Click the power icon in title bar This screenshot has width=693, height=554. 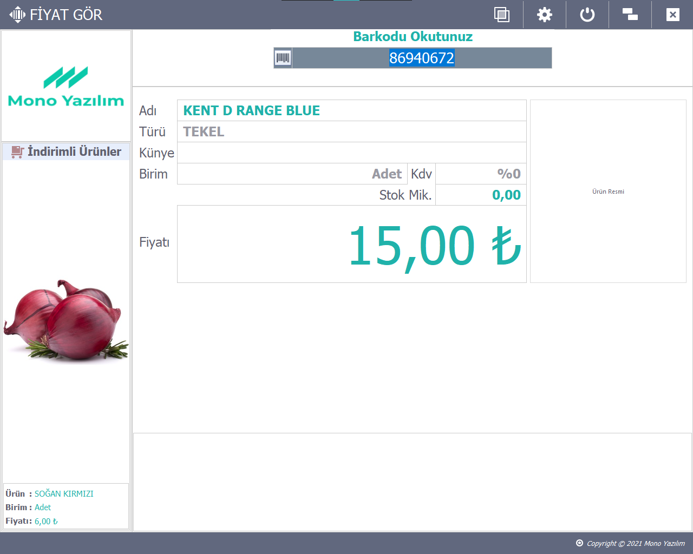point(587,15)
